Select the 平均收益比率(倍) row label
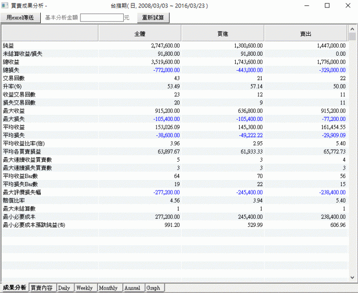 [x=24, y=143]
